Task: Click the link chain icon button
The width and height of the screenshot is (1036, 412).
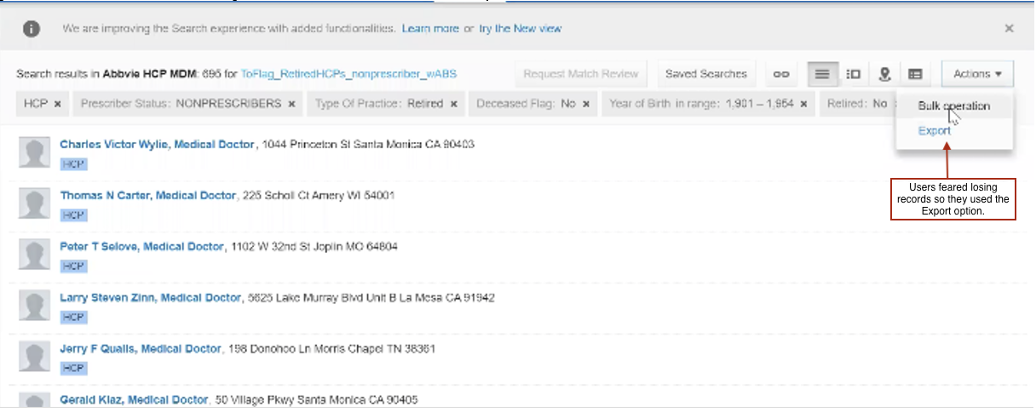Action: coord(781,74)
